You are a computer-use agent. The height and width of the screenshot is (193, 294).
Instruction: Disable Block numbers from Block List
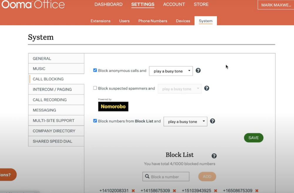tap(95, 121)
